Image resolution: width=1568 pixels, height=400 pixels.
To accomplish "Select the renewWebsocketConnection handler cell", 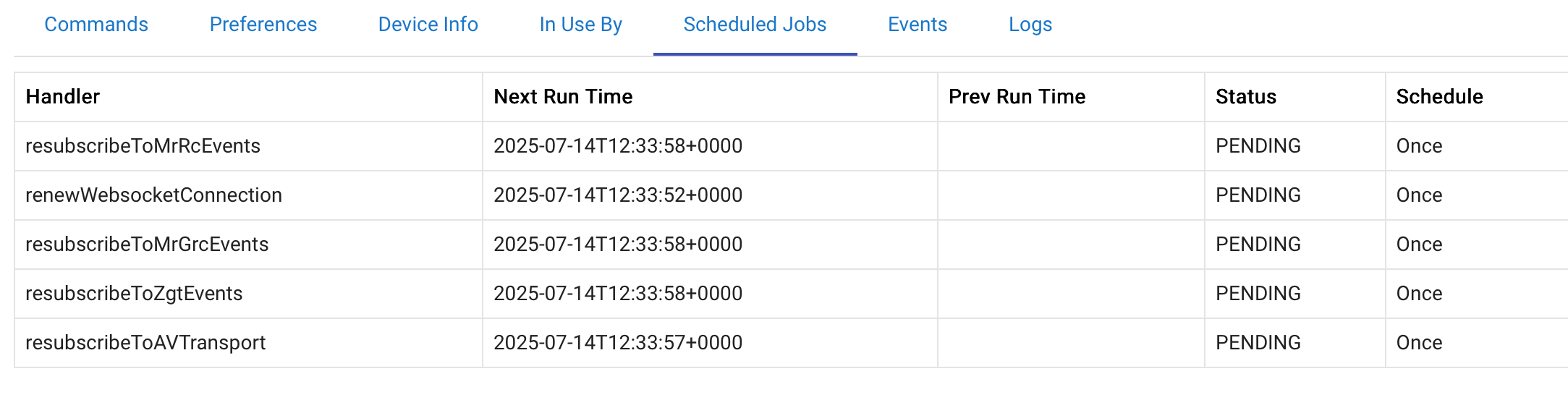I will click(153, 195).
